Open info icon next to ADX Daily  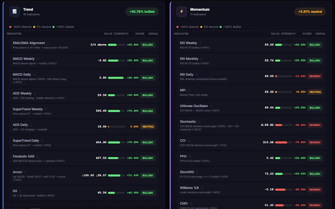tap(31, 125)
